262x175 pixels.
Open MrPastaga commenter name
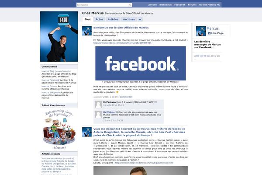point(110,102)
